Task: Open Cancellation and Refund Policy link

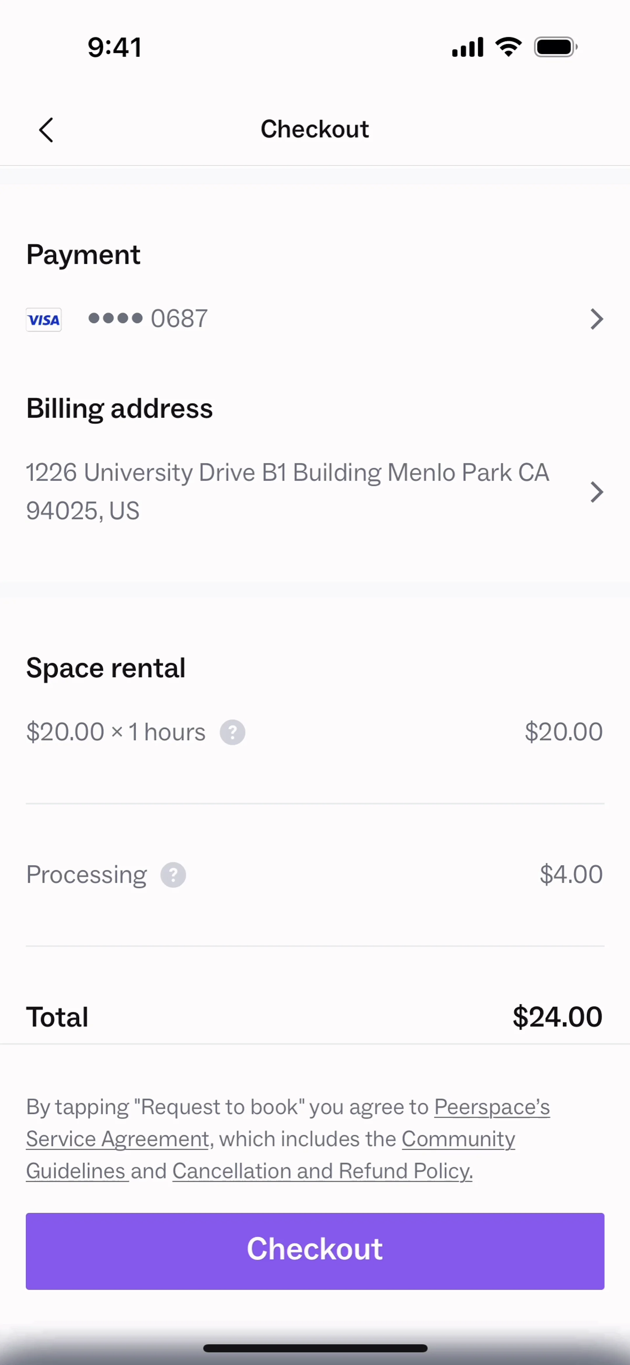Action: [x=322, y=1171]
